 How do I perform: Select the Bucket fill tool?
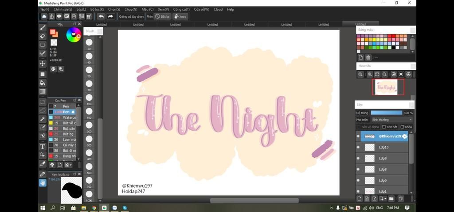click(x=43, y=83)
